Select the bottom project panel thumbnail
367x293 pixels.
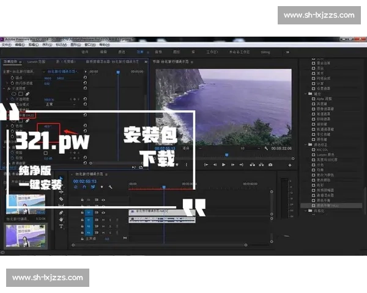[26, 236]
